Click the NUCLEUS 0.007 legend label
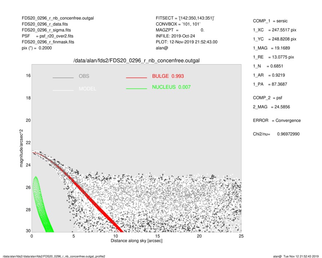 [x=171, y=87]
